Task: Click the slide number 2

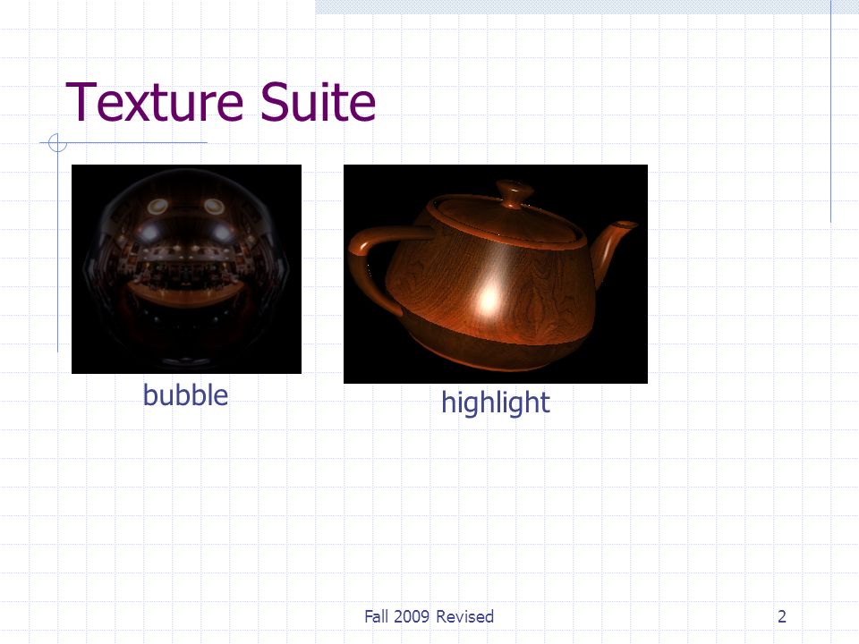Action: coord(782,616)
